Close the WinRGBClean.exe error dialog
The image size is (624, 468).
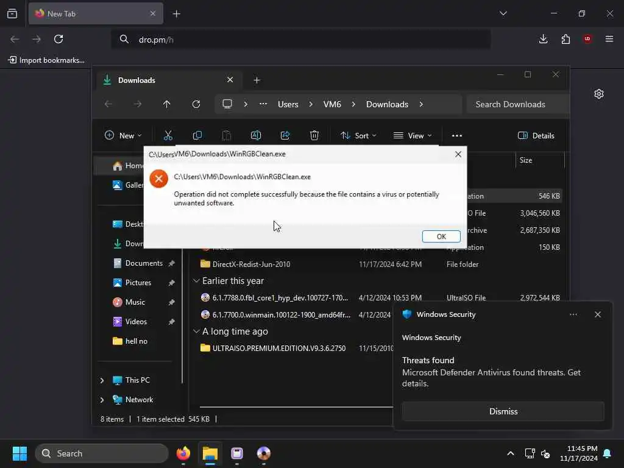click(458, 154)
